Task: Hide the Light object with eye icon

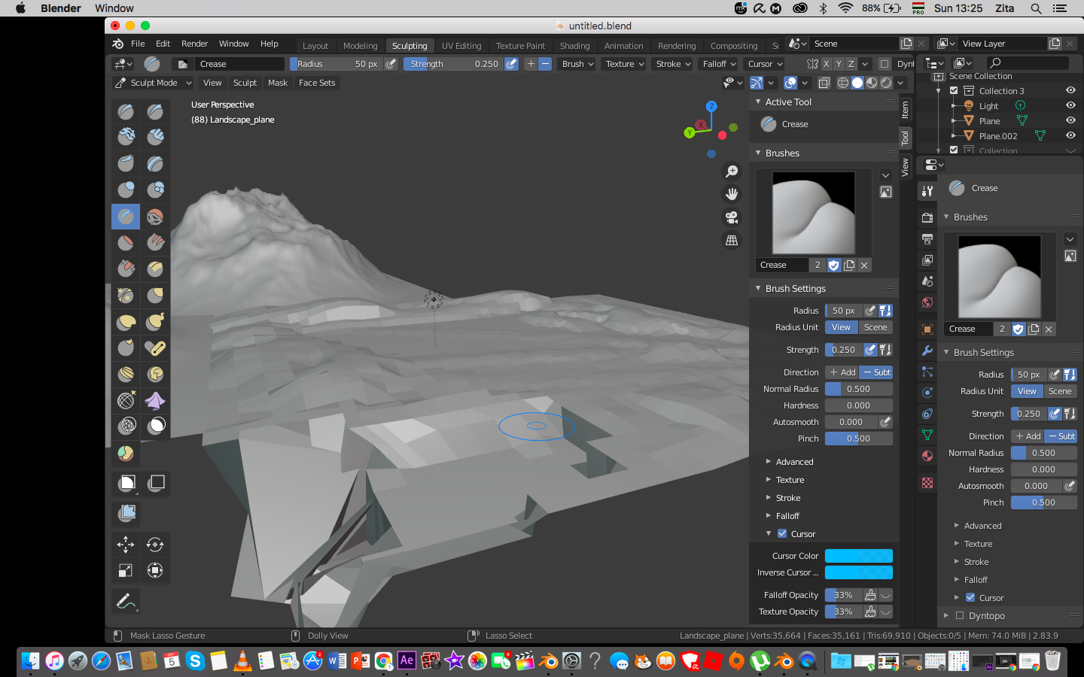Action: (x=1070, y=105)
